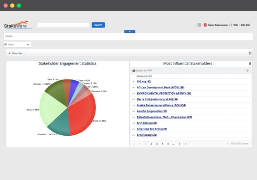
Task: Open the Help link
Action: 236,25
